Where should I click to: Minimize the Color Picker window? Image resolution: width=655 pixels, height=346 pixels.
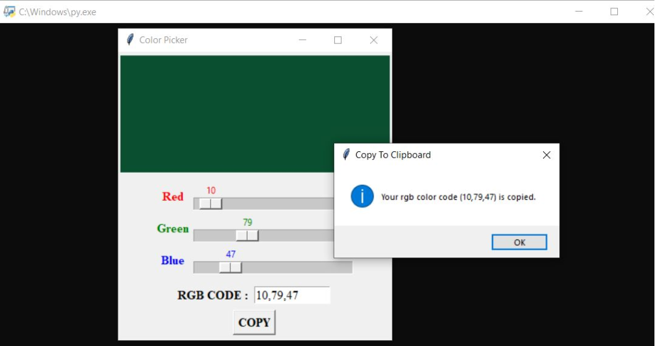pos(302,40)
